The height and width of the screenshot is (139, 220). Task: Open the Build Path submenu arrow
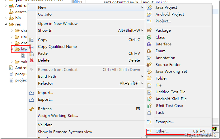[x=142, y=76]
